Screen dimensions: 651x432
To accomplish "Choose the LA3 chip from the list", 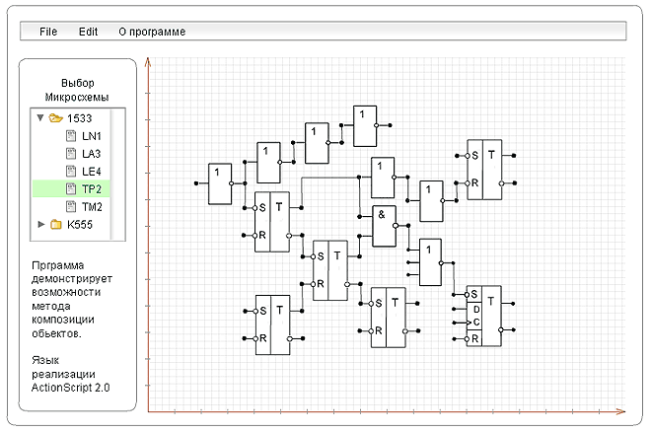I will click(x=92, y=153).
